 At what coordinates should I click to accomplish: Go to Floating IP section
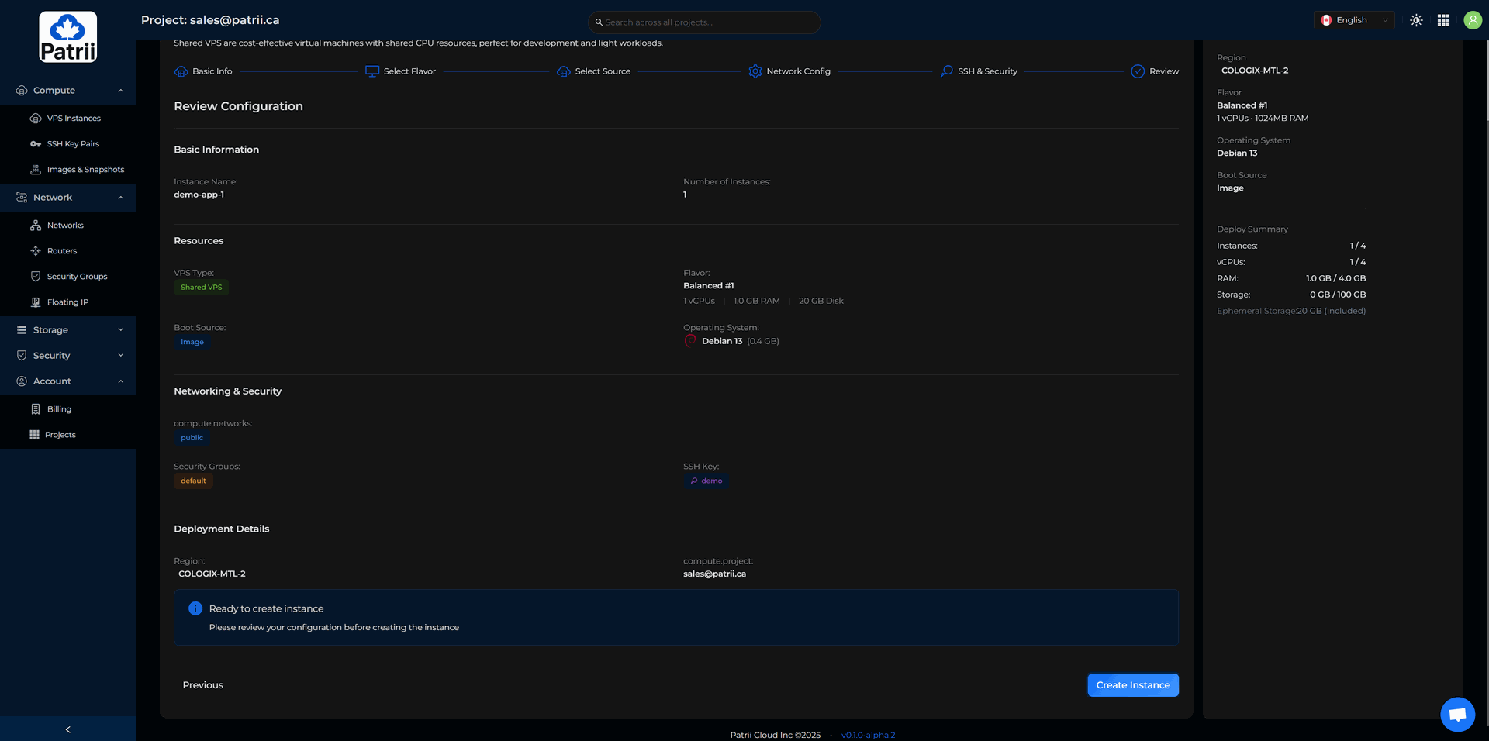tap(67, 302)
